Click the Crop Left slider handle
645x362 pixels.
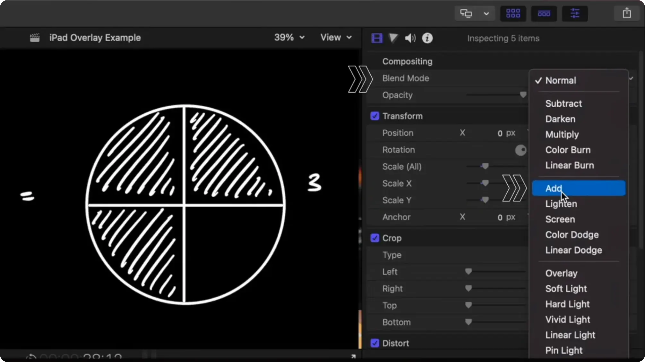(469, 271)
